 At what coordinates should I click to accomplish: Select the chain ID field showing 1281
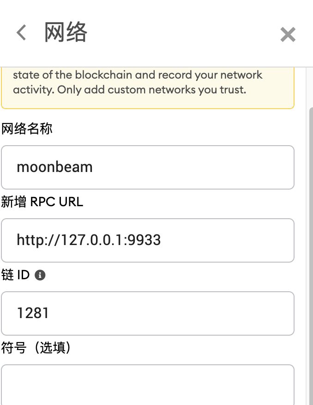point(148,313)
